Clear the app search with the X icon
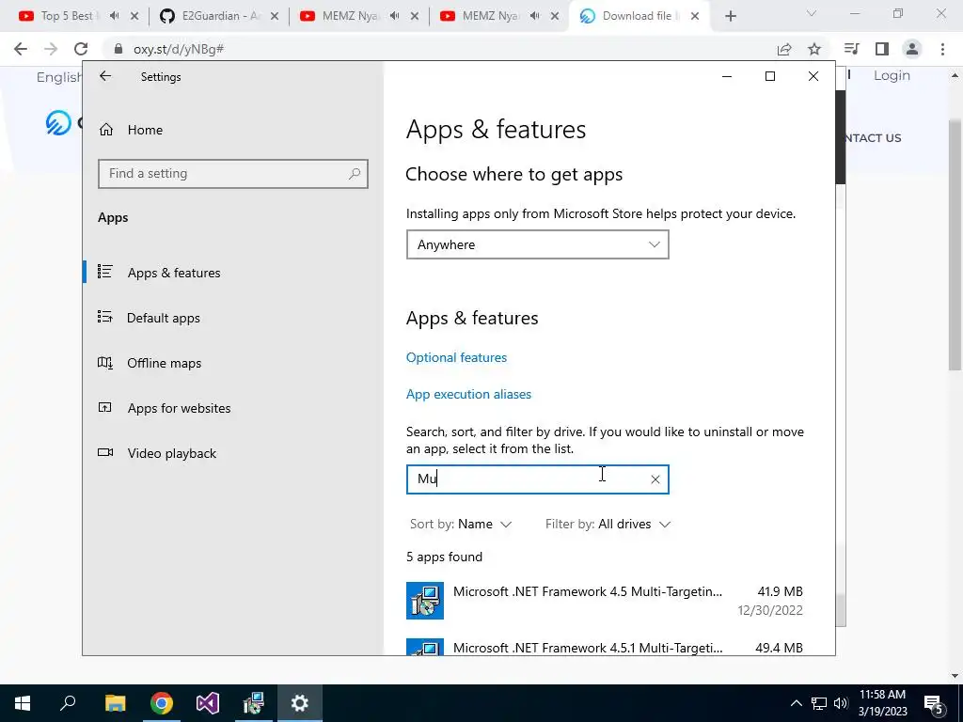Viewport: 963px width, 722px height. (x=655, y=479)
